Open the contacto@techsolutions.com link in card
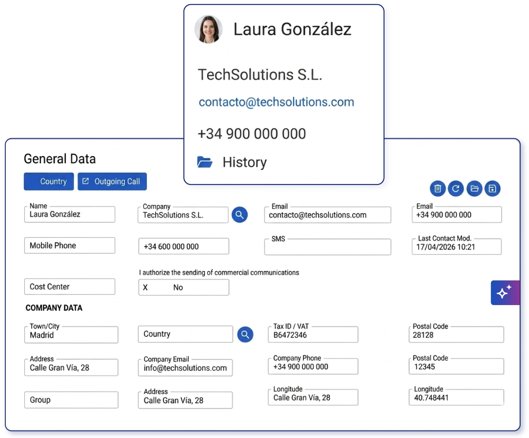The height and width of the screenshot is (438, 529). tap(276, 102)
